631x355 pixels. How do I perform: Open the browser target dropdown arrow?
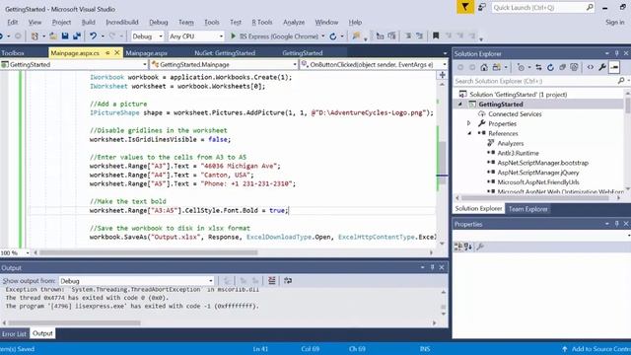322,36
